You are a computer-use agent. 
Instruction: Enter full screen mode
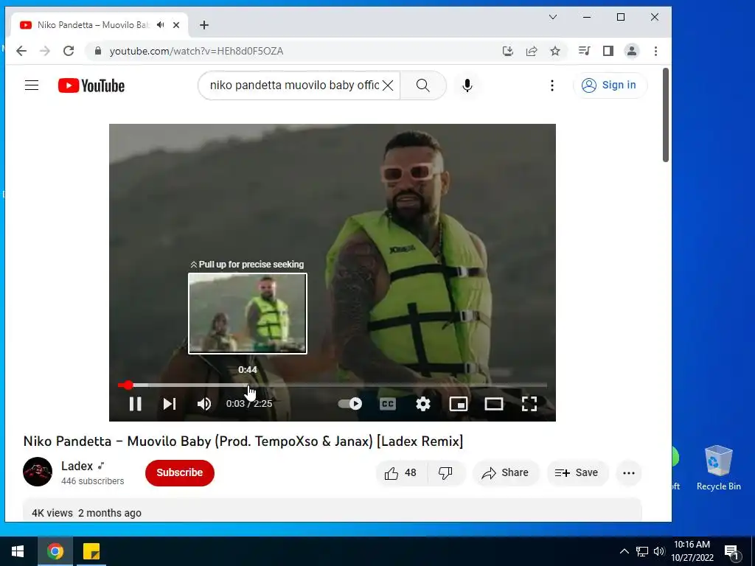pos(529,404)
